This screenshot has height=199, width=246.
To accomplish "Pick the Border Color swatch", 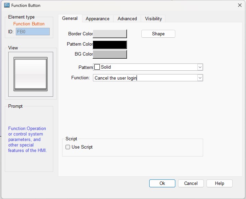I will point(110,34).
